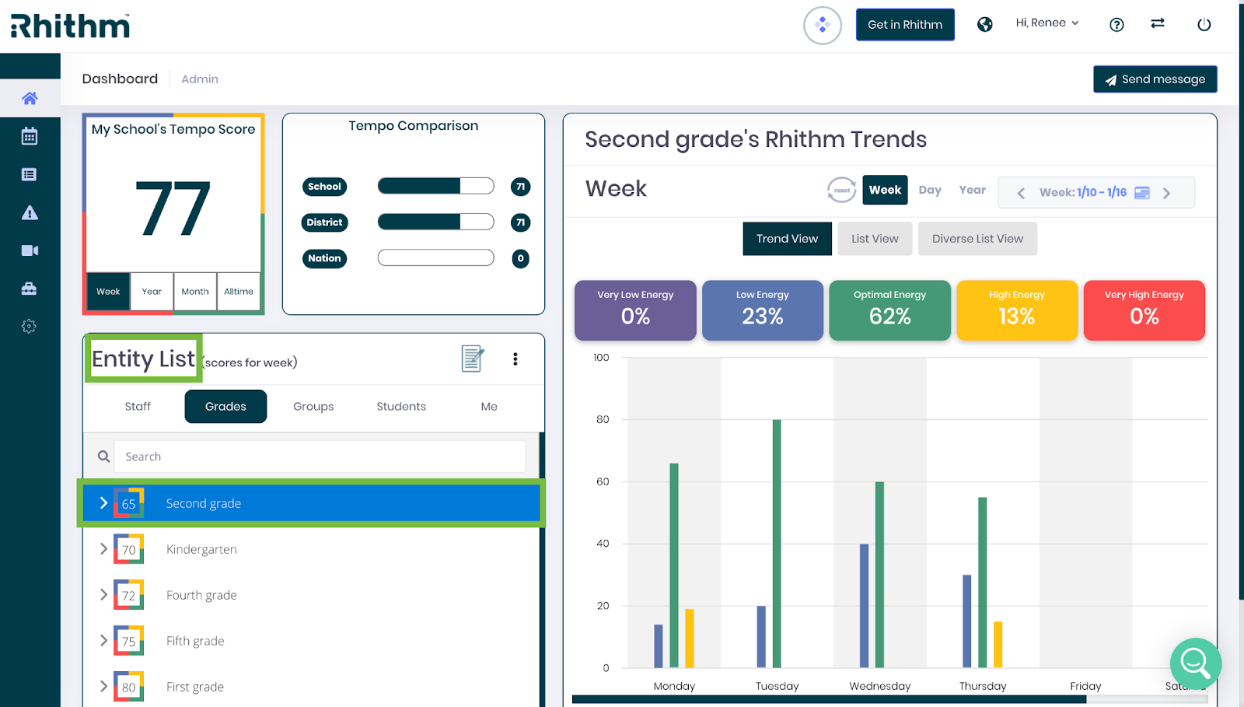This screenshot has width=1244, height=707.
Task: Click the switch arrows icon
Action: [1158, 23]
